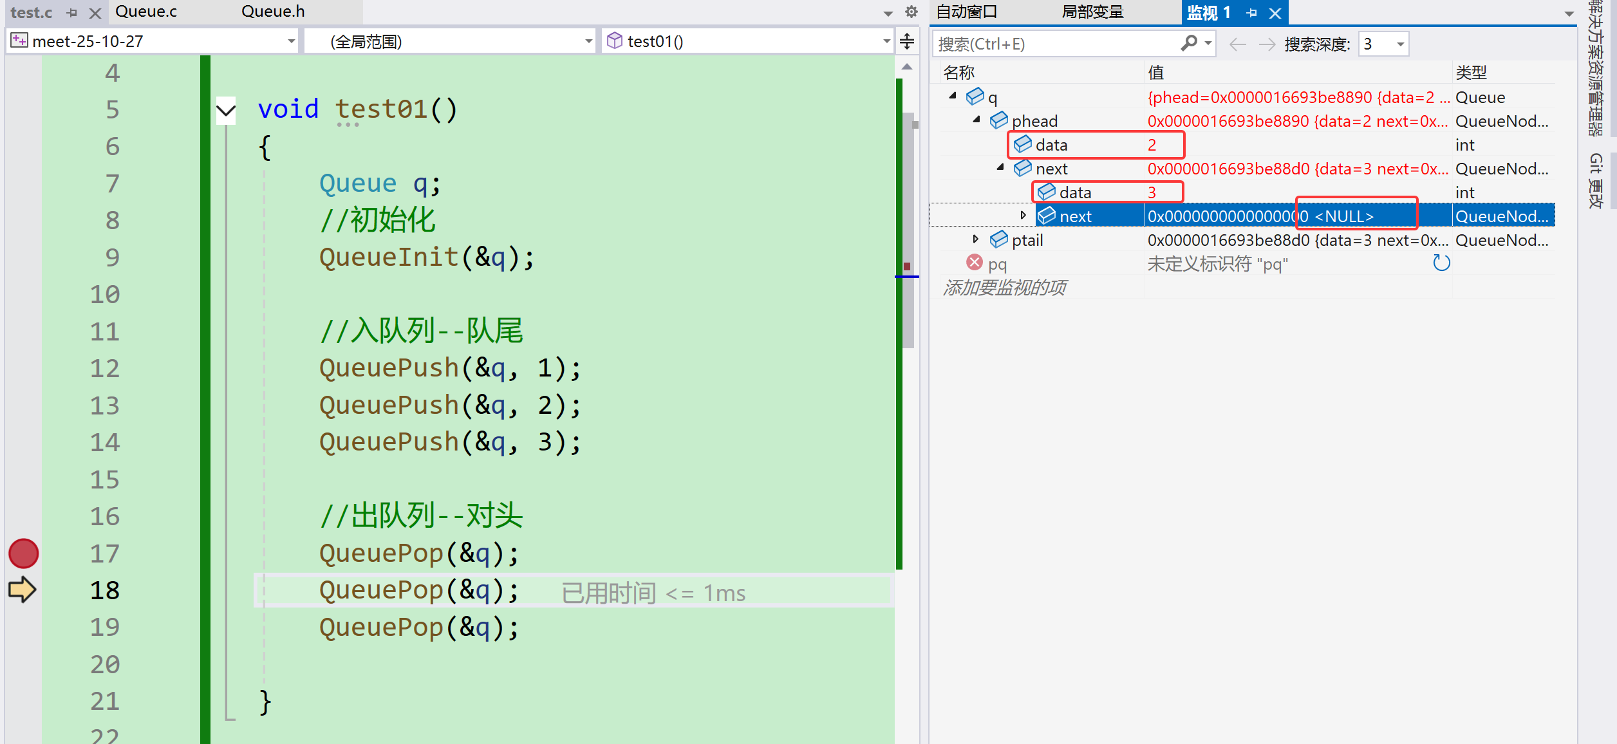
Task: Open the meet-25-10-27 project dropdown
Action: 291,41
